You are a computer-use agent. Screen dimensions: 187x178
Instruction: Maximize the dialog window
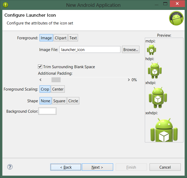click(x=165, y=4)
